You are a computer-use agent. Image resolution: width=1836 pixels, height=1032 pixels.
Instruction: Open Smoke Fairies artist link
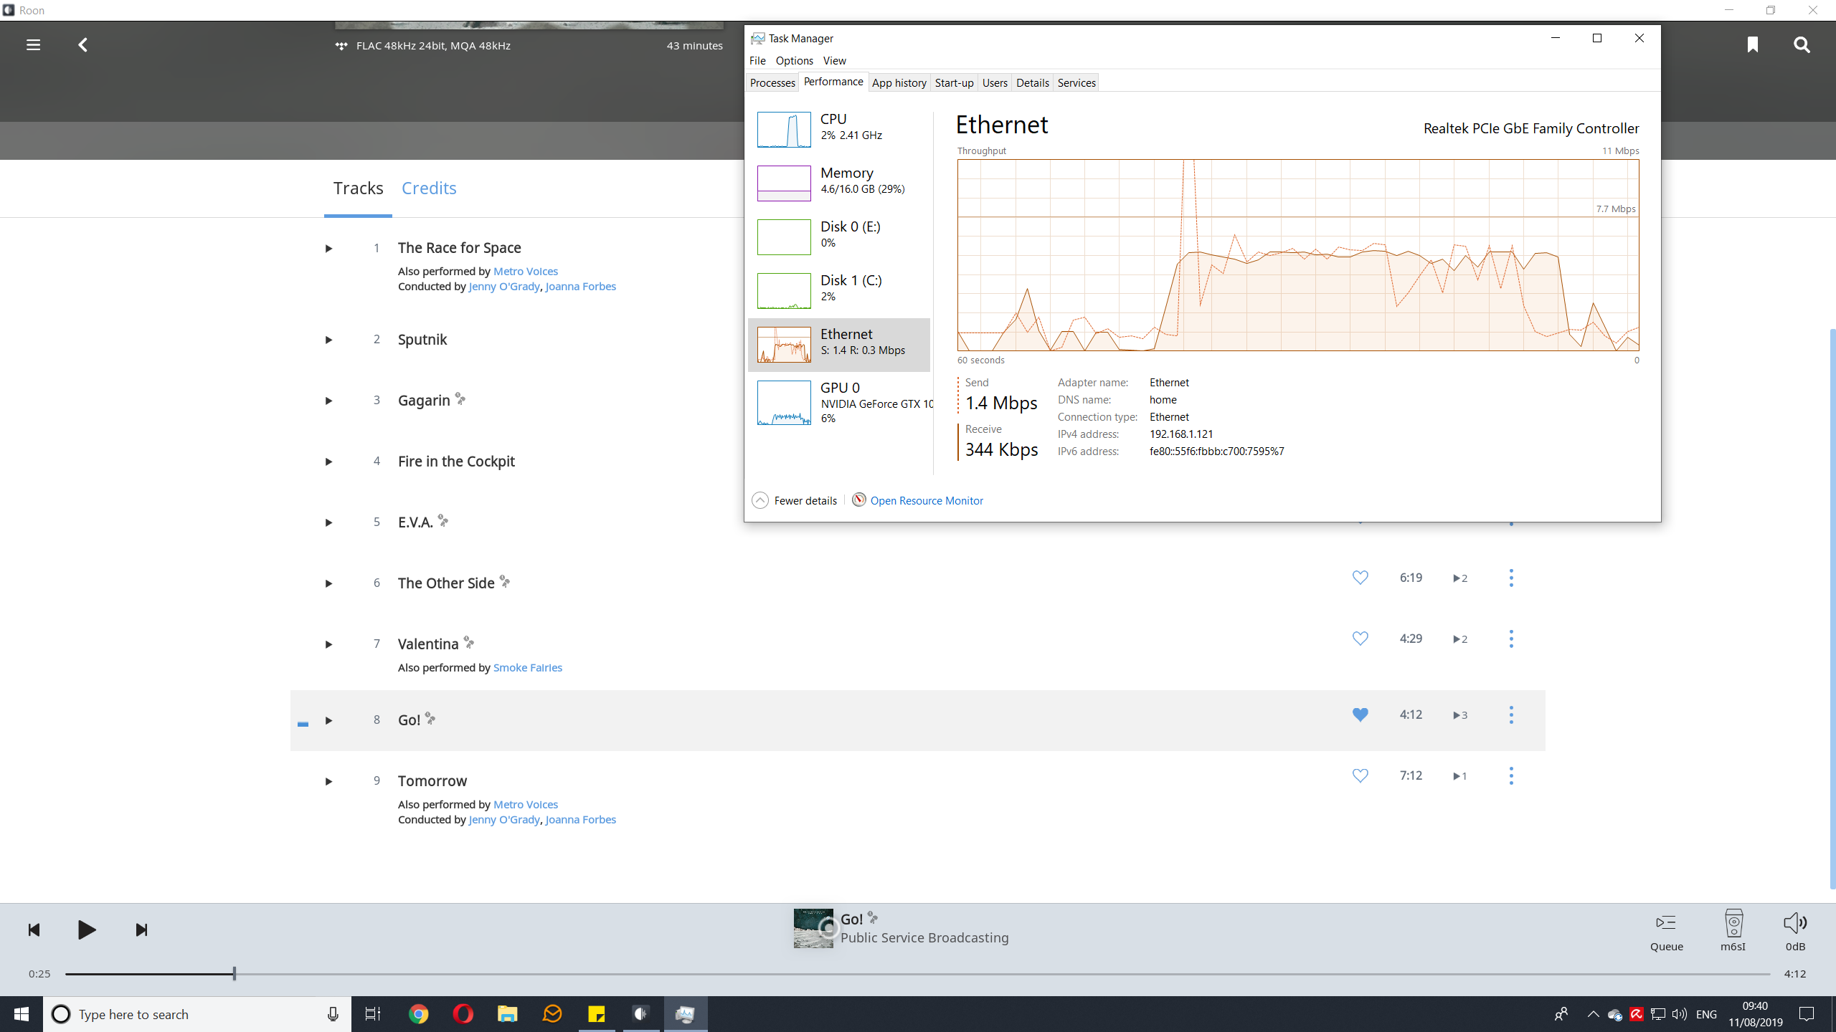click(x=528, y=667)
